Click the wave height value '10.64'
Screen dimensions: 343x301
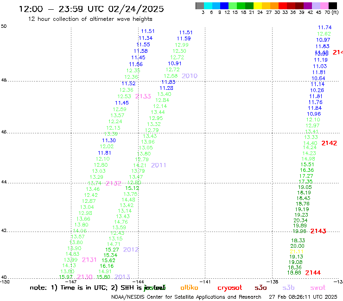click(x=318, y=78)
